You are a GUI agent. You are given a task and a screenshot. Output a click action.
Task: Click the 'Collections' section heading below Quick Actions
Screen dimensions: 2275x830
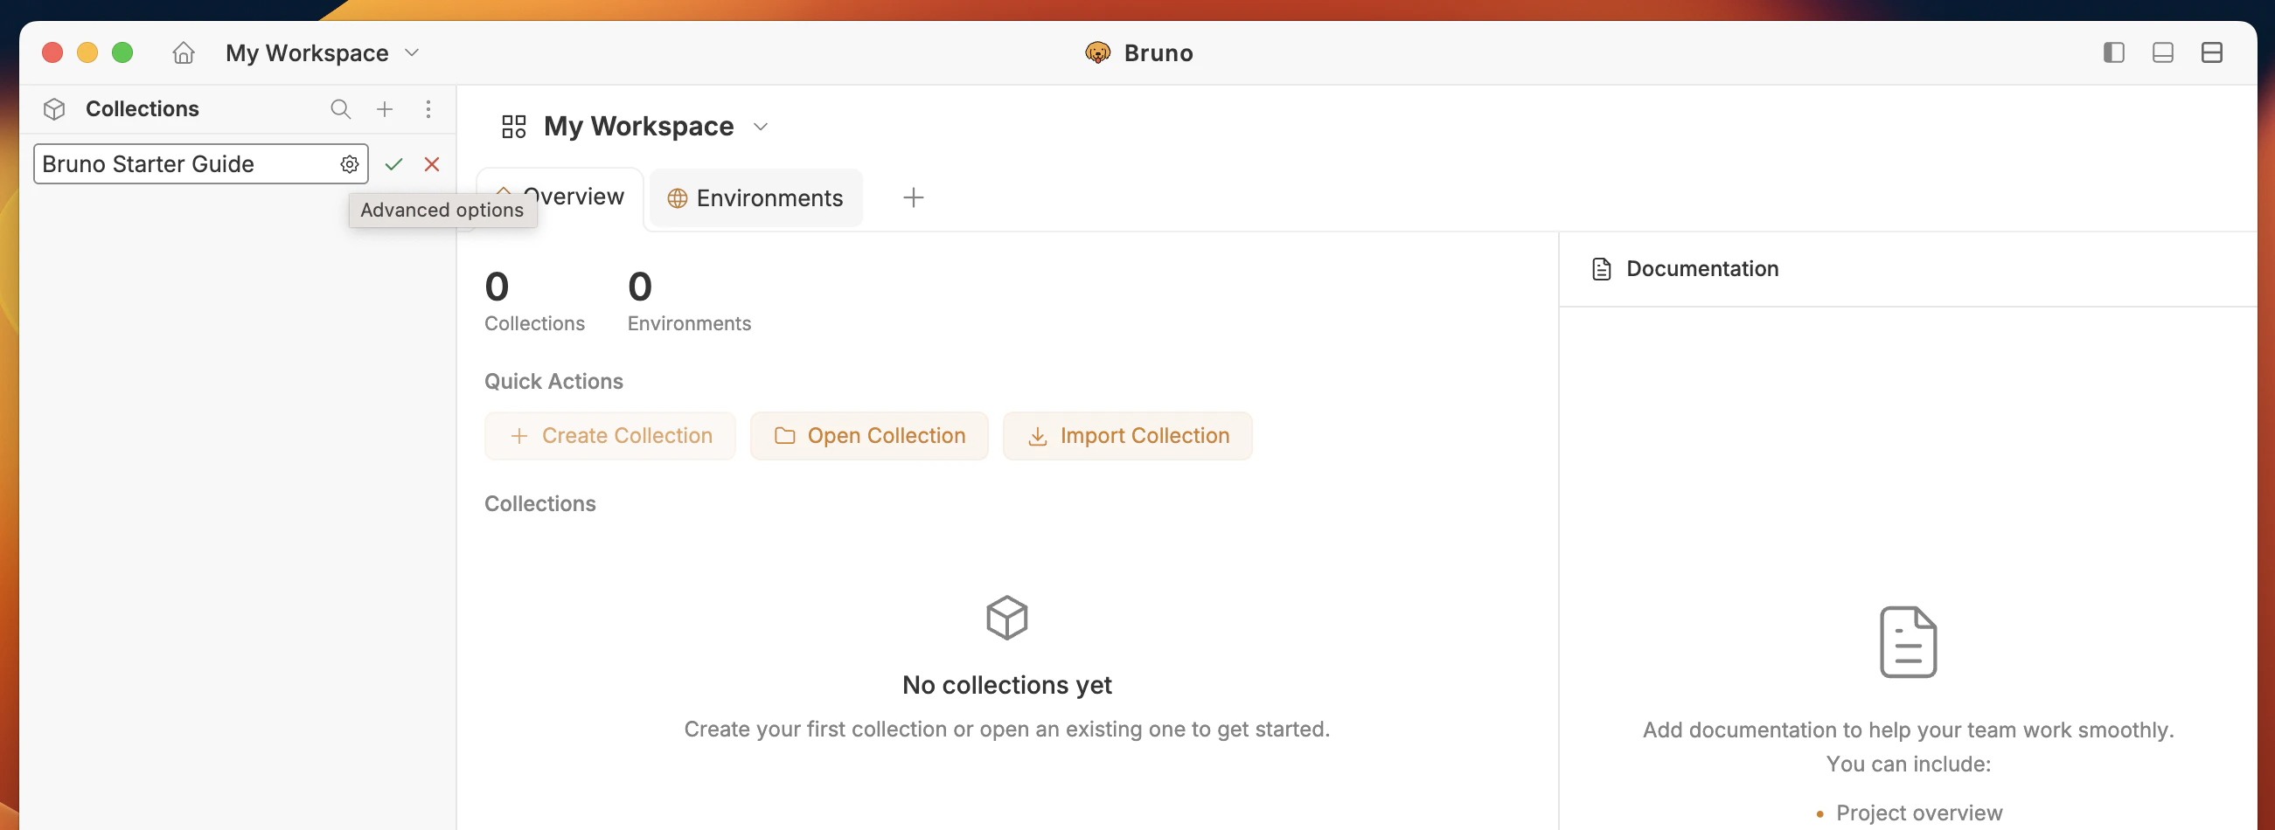tap(540, 503)
